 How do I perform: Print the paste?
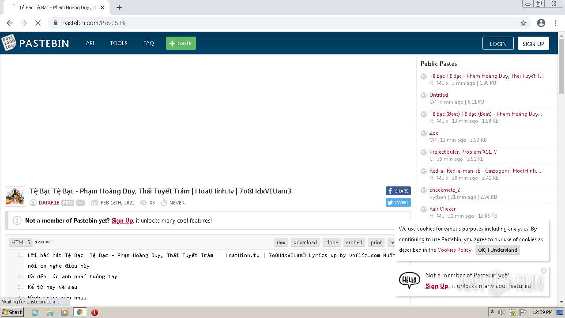pos(377,242)
